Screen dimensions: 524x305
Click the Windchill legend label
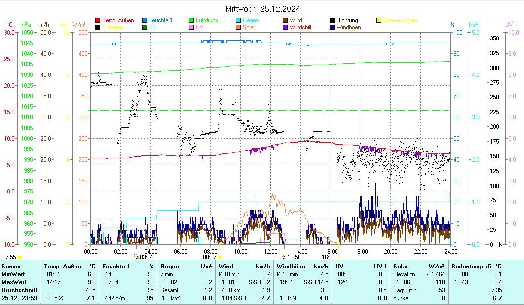click(300, 27)
